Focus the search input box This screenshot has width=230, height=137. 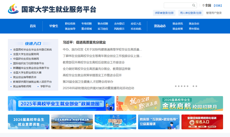click(x=180, y=5)
